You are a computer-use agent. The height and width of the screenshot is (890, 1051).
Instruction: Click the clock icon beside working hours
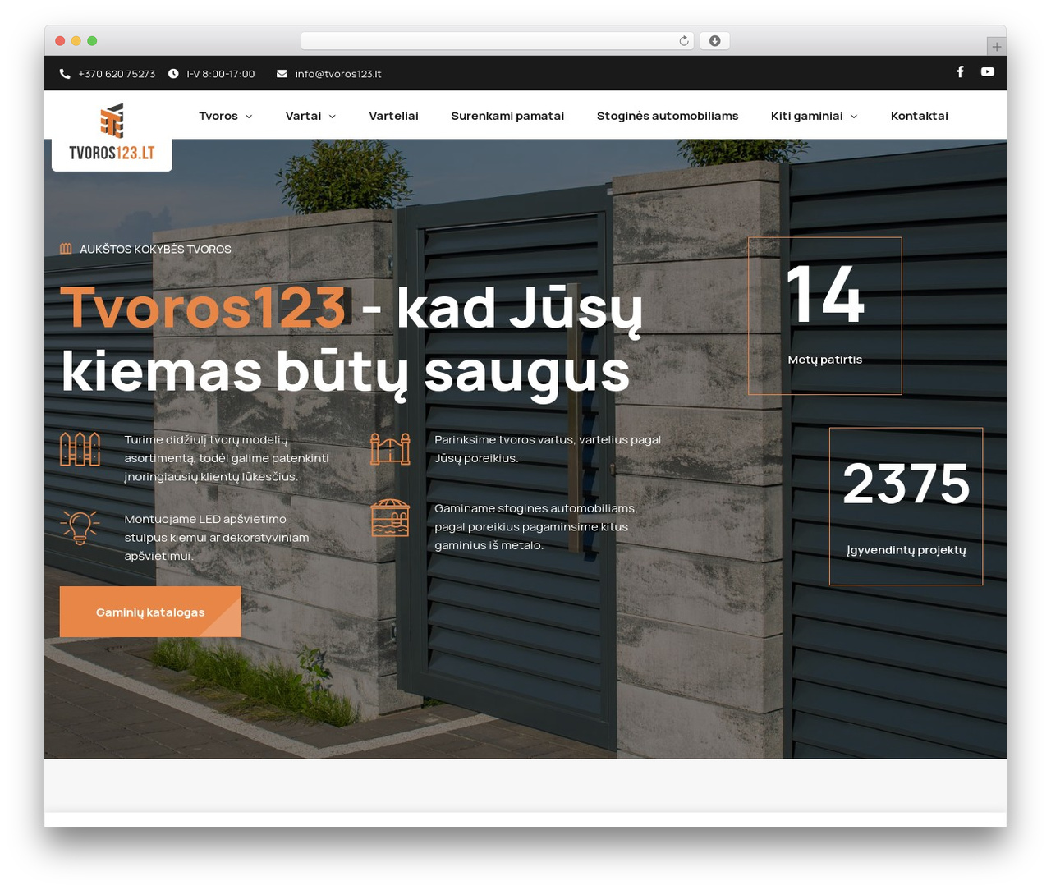(x=173, y=74)
